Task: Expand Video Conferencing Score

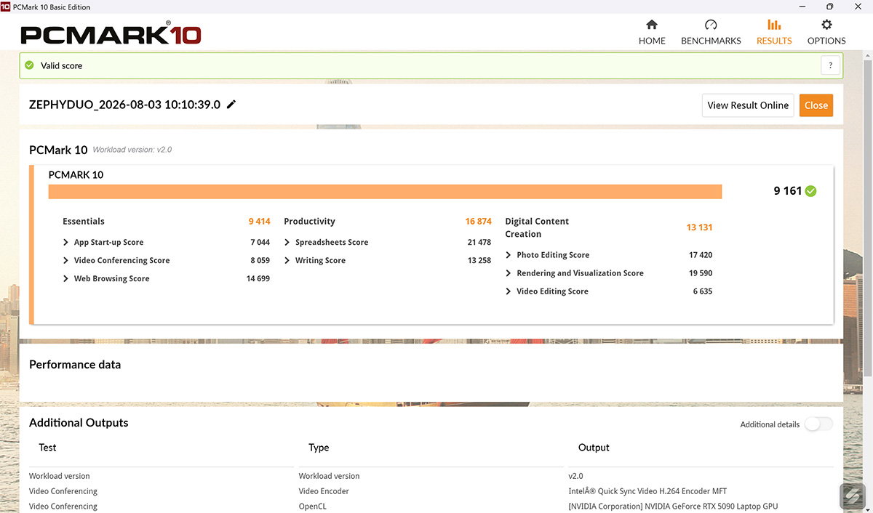Action: pos(66,261)
